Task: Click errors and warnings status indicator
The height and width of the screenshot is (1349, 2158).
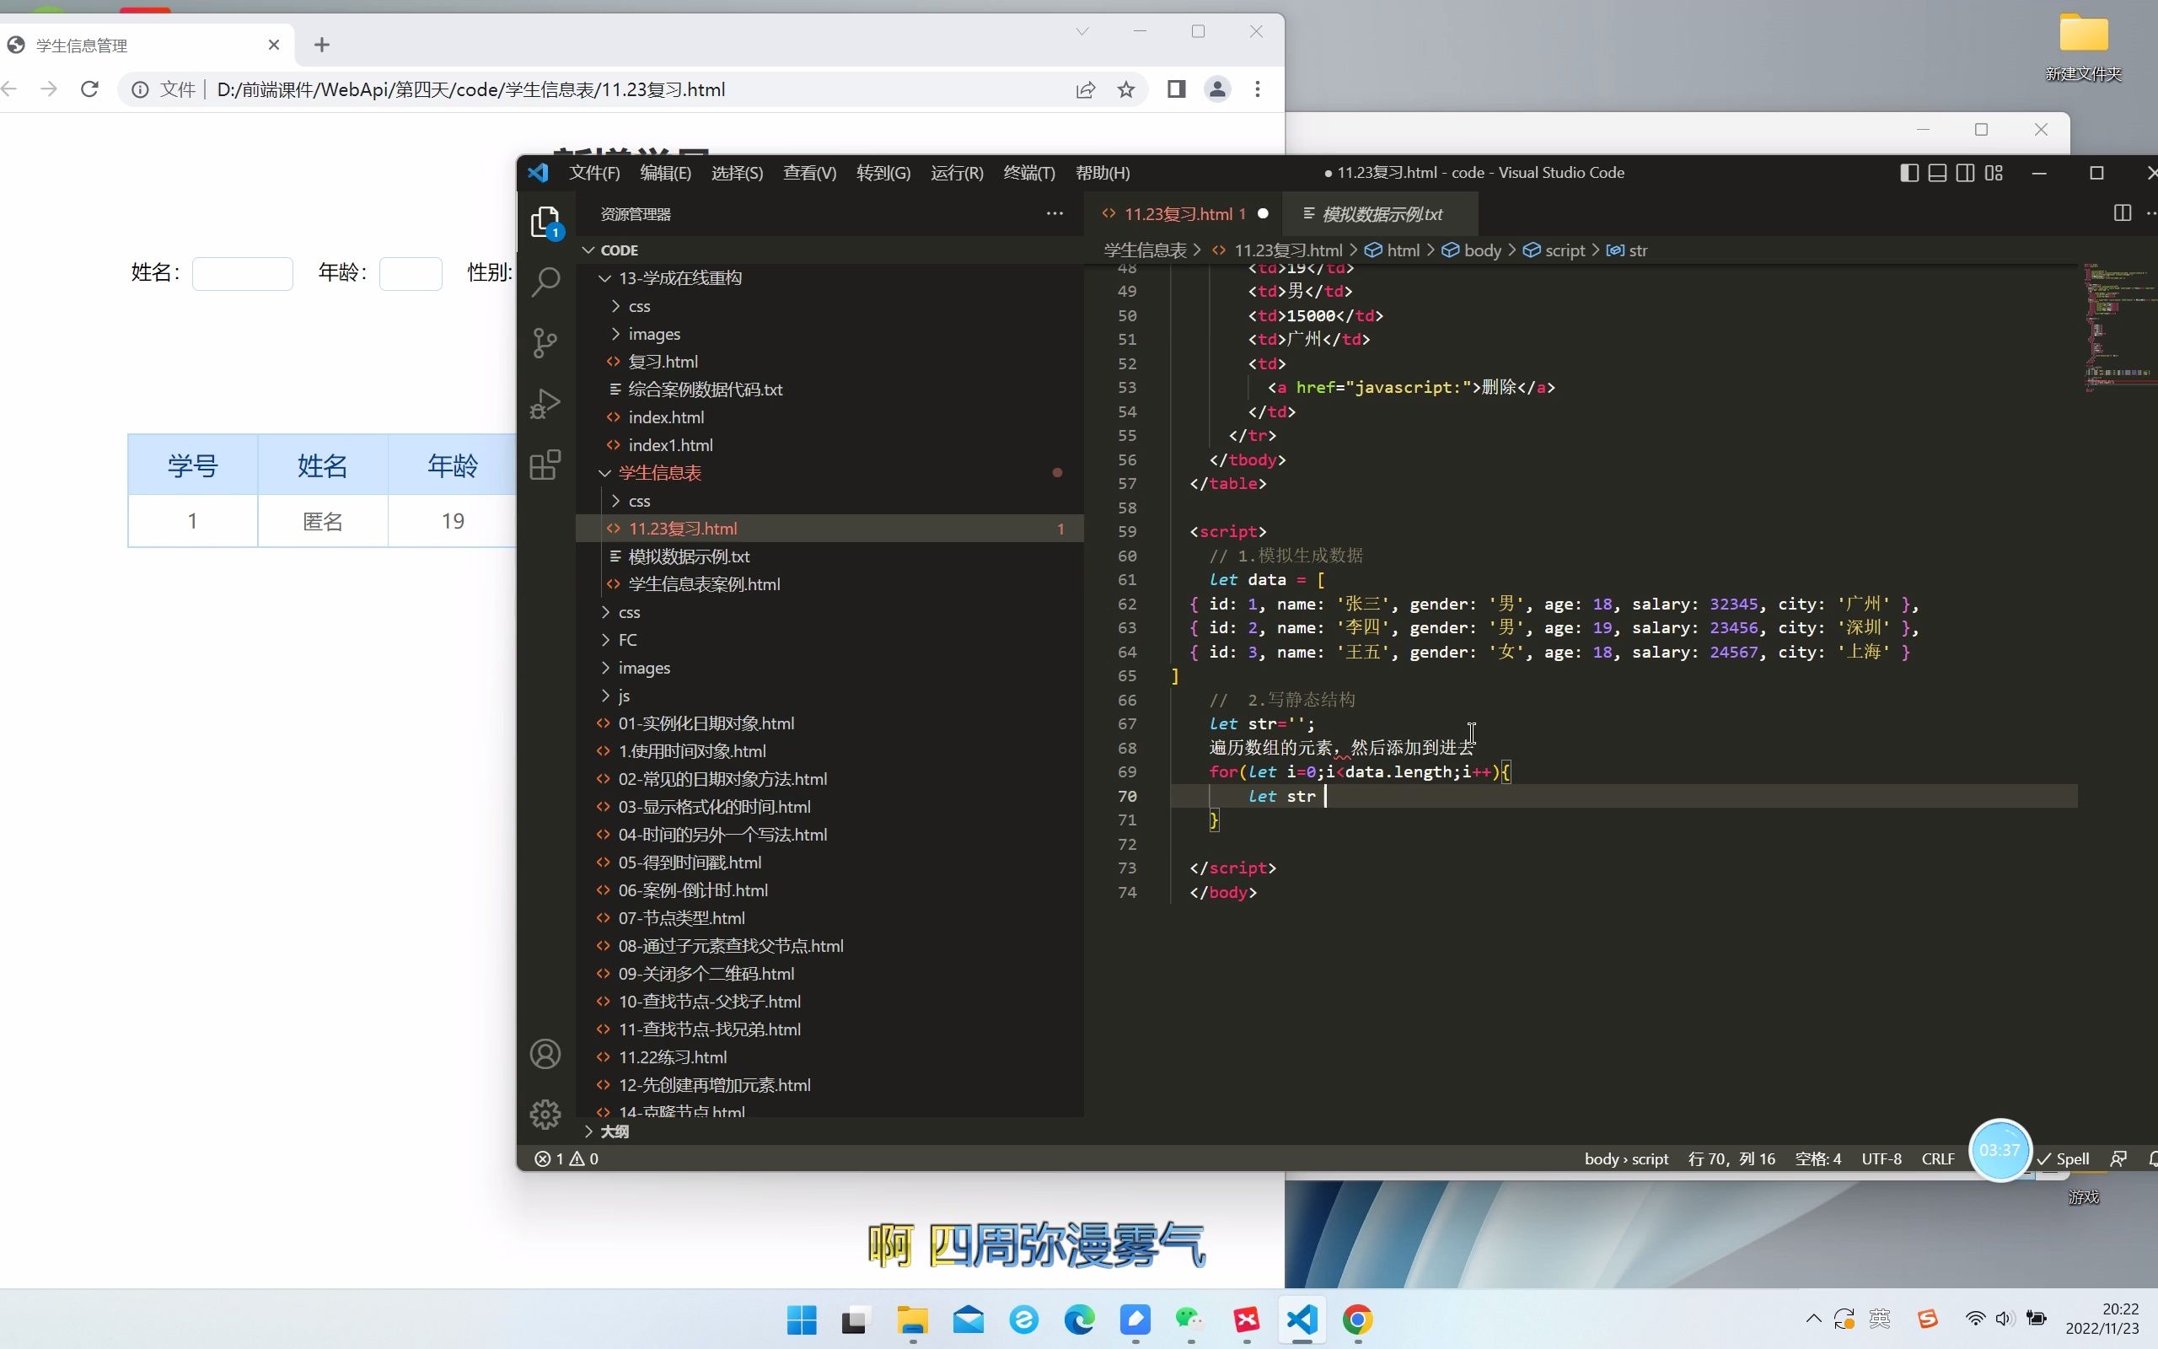Action: 567,1158
